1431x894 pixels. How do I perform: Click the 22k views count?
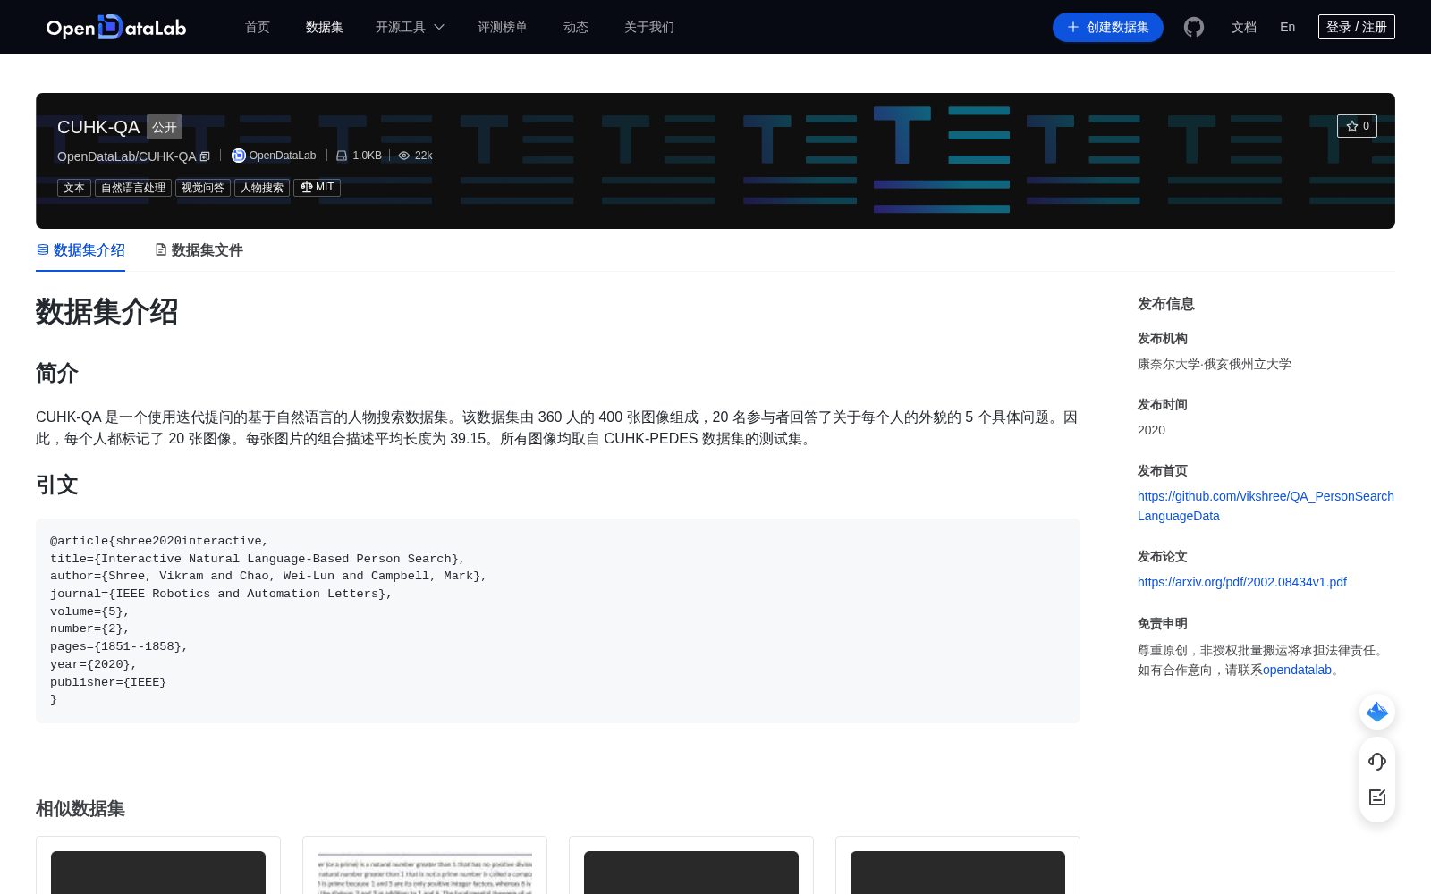pyautogui.click(x=424, y=156)
